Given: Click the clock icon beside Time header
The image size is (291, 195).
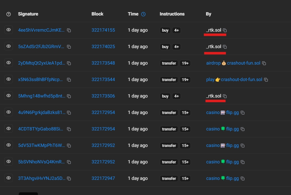Looking at the screenshot, I should (143, 14).
